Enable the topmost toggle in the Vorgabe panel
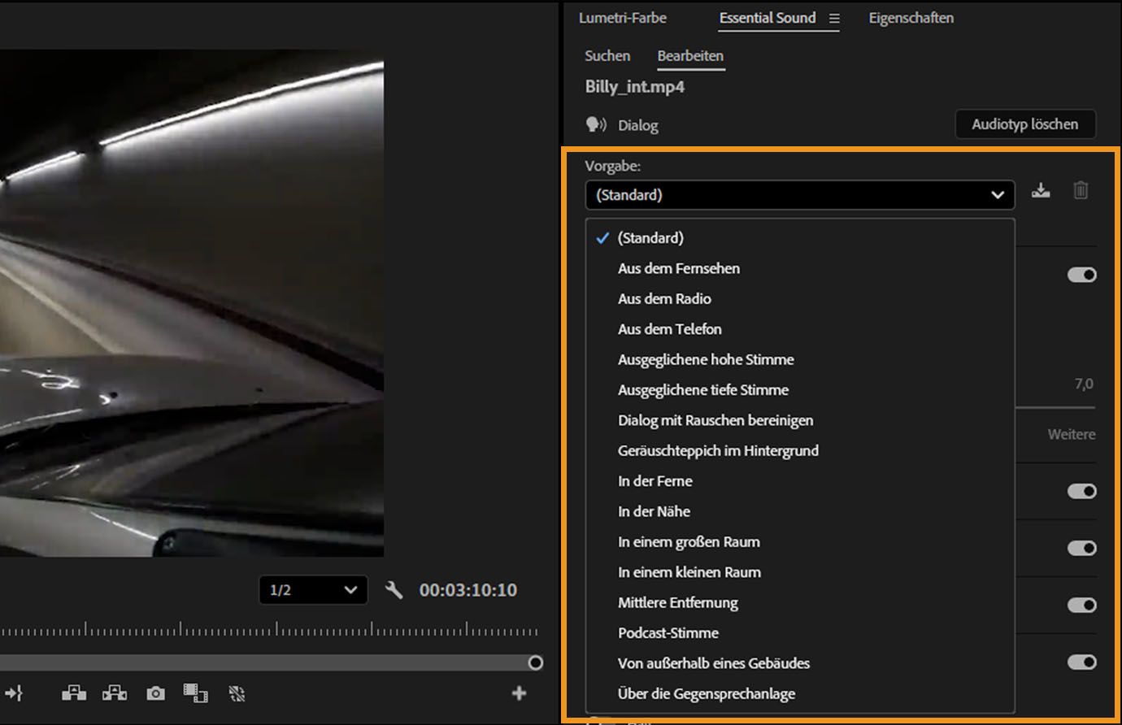The width and height of the screenshot is (1122, 725). [1081, 274]
